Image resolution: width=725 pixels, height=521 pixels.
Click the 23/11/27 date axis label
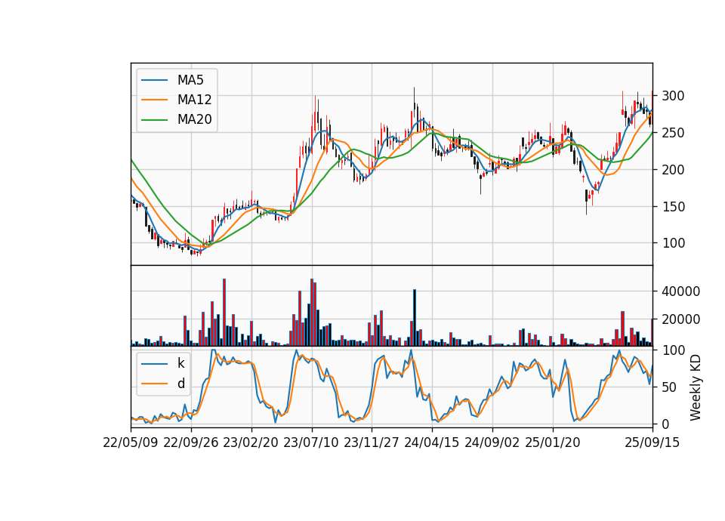point(372,442)
